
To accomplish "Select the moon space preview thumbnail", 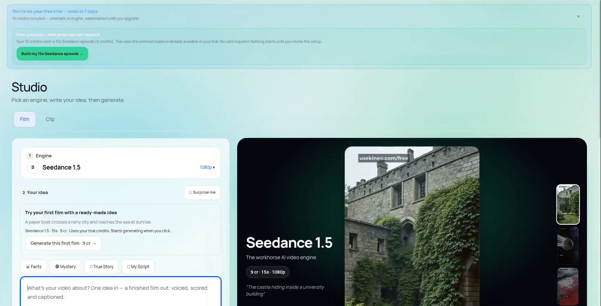I will pos(568,245).
